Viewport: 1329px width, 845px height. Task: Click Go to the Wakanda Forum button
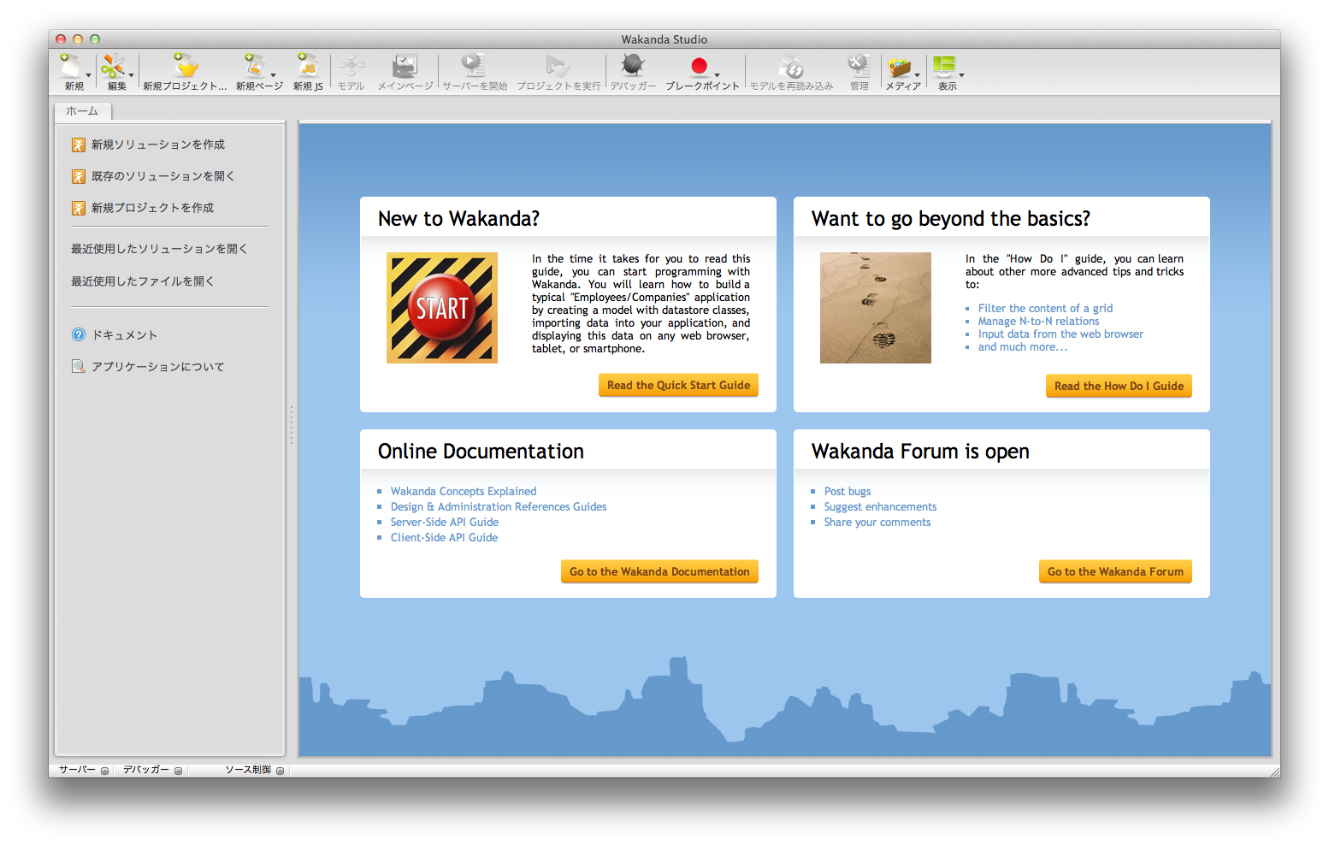pos(1115,572)
